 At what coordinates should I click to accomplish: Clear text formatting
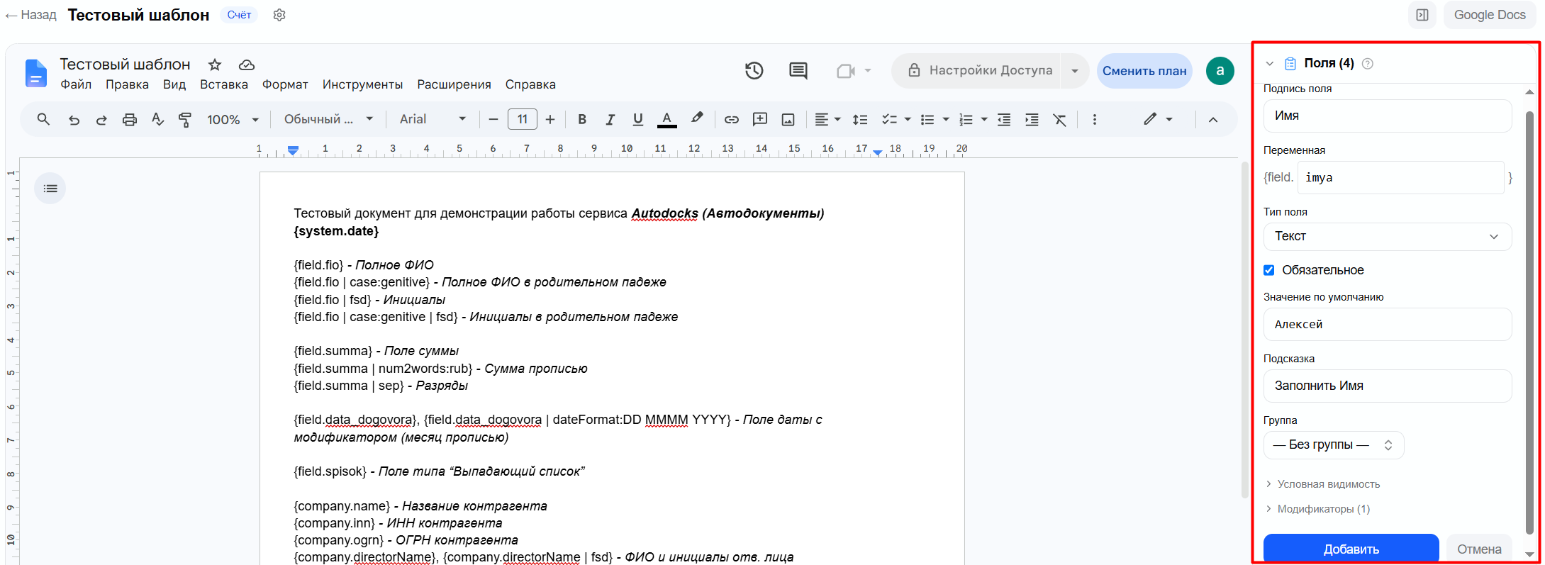click(x=1059, y=120)
